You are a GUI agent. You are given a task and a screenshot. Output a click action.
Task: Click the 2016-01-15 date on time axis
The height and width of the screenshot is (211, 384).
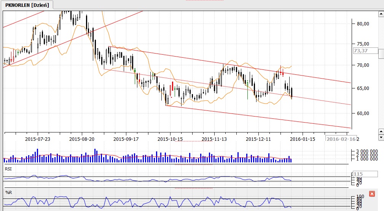[x=303, y=139]
